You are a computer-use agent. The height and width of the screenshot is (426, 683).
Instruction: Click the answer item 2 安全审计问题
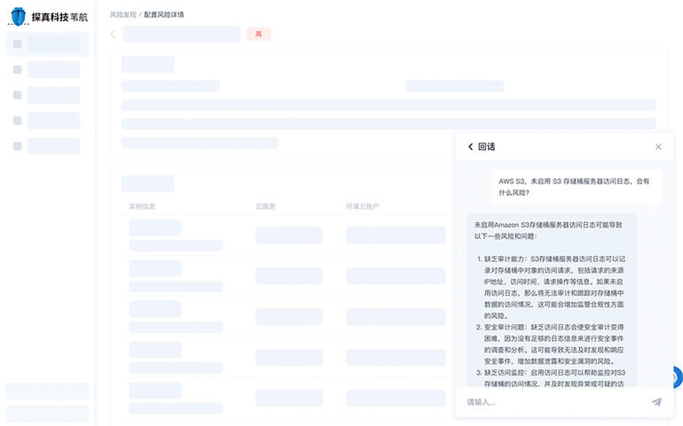(551, 344)
